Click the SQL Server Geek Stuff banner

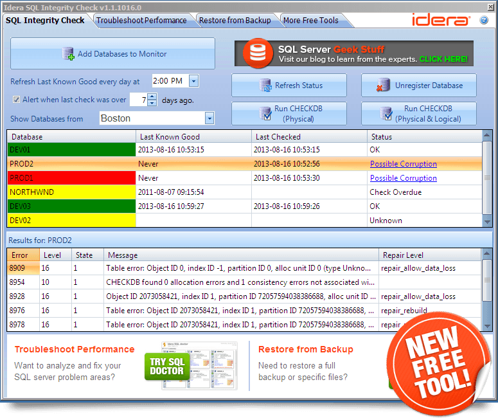pyautogui.click(x=353, y=53)
